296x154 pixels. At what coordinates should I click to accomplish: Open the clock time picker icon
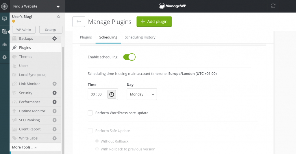click(x=112, y=94)
